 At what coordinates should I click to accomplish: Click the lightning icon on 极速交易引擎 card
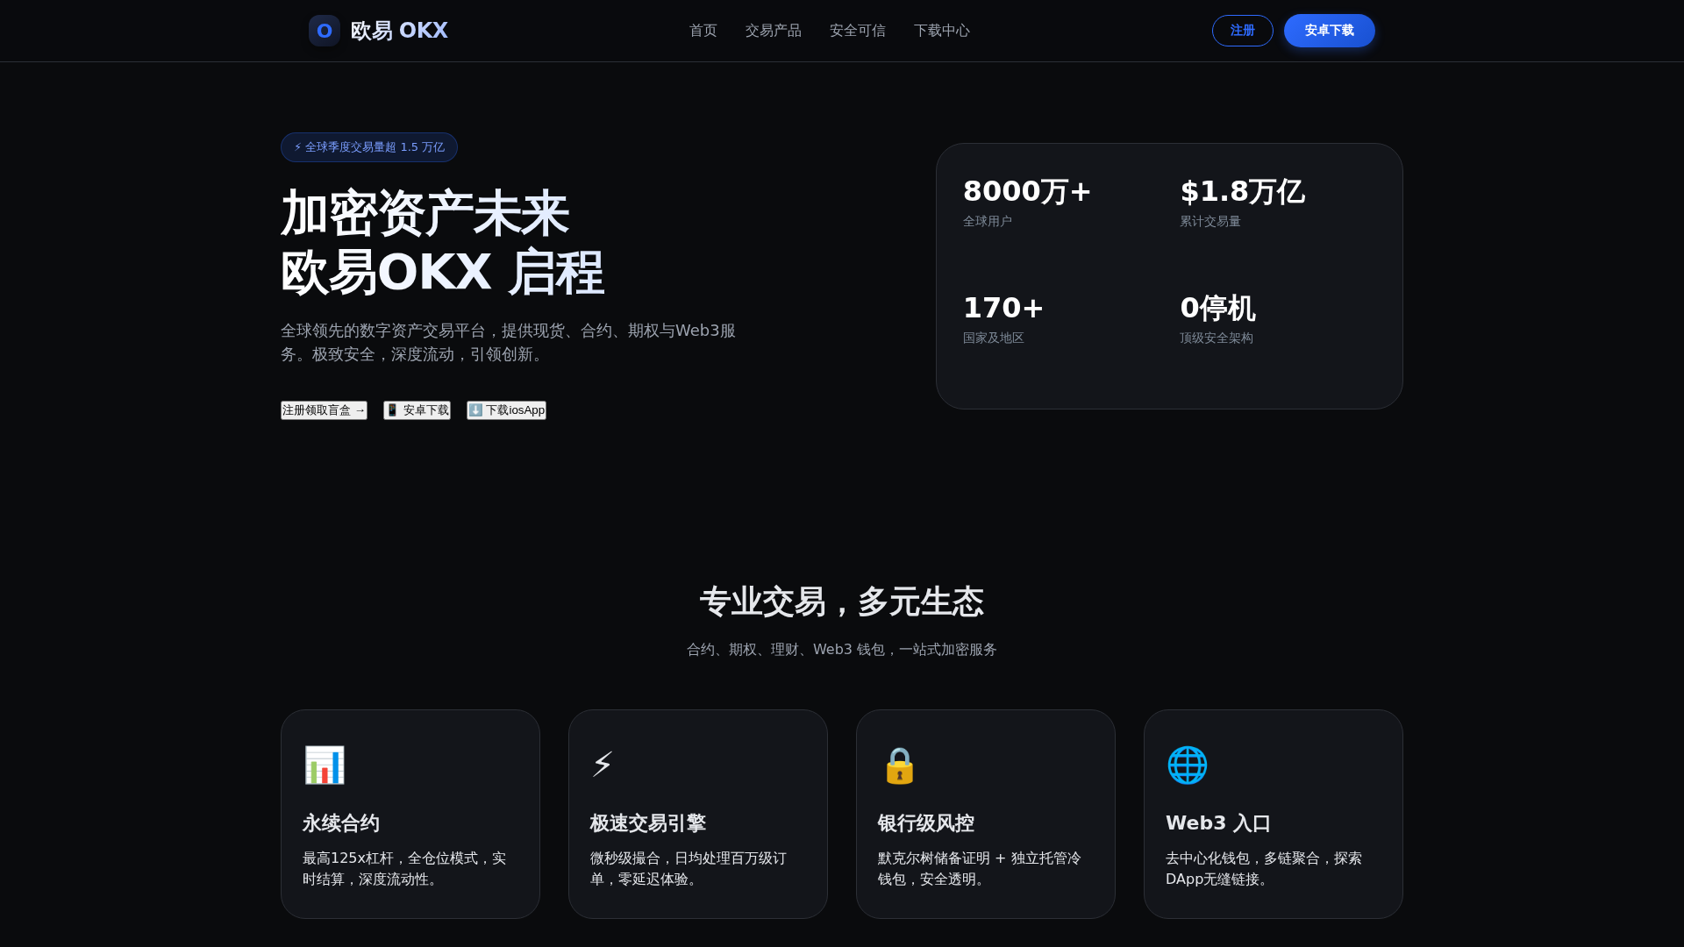tap(602, 765)
